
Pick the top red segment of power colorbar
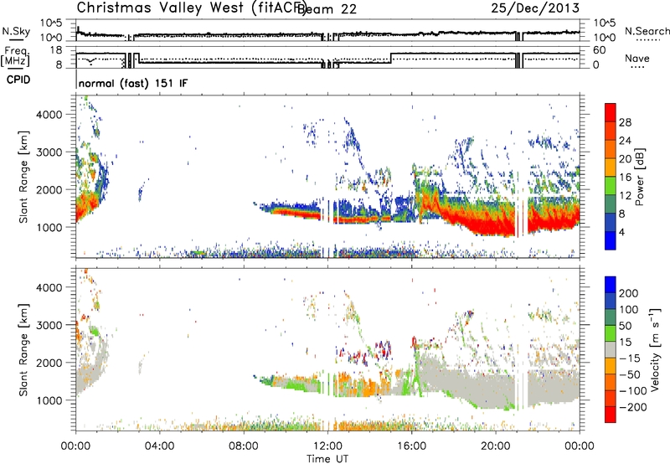[611, 112]
